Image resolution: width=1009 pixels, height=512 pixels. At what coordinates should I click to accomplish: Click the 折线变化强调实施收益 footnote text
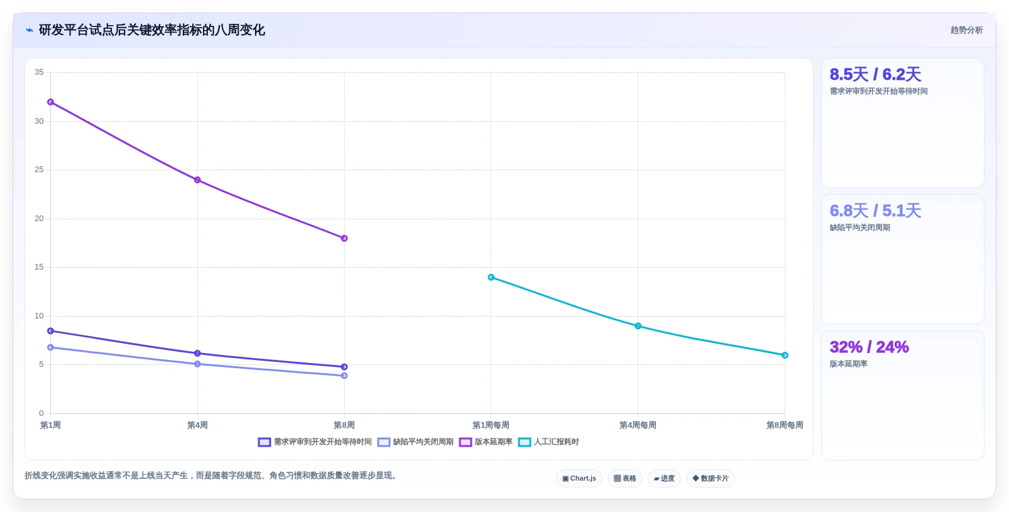click(x=210, y=476)
